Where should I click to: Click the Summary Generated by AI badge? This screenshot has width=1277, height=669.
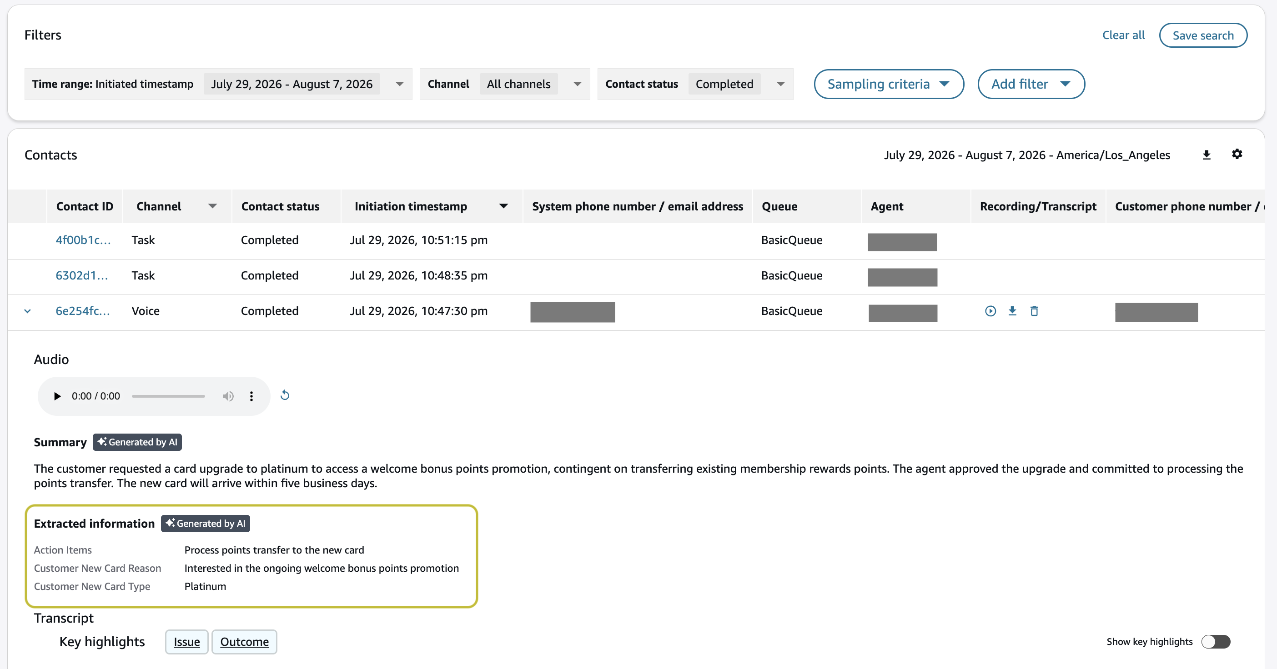pyautogui.click(x=137, y=442)
